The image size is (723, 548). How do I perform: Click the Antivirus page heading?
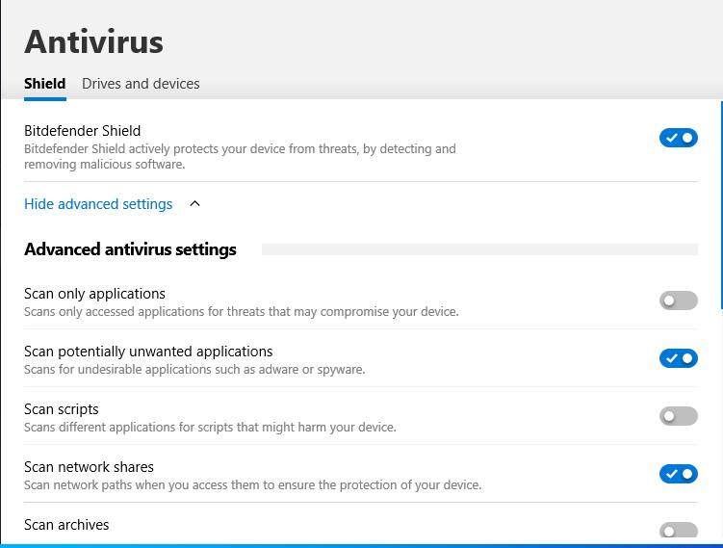point(93,41)
